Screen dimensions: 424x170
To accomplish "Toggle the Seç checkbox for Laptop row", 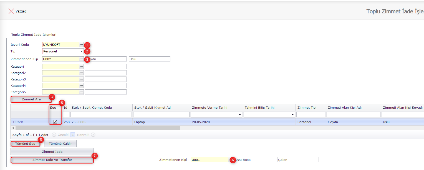I will 55,122.
